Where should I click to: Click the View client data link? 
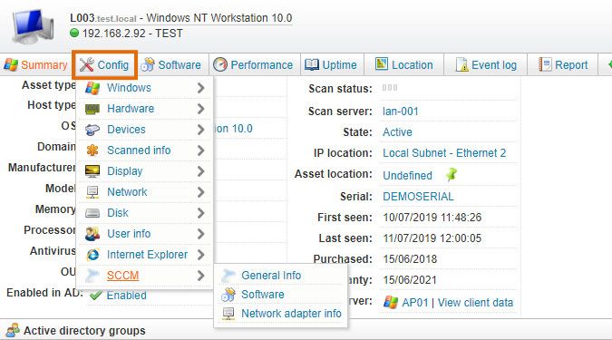coord(475,303)
